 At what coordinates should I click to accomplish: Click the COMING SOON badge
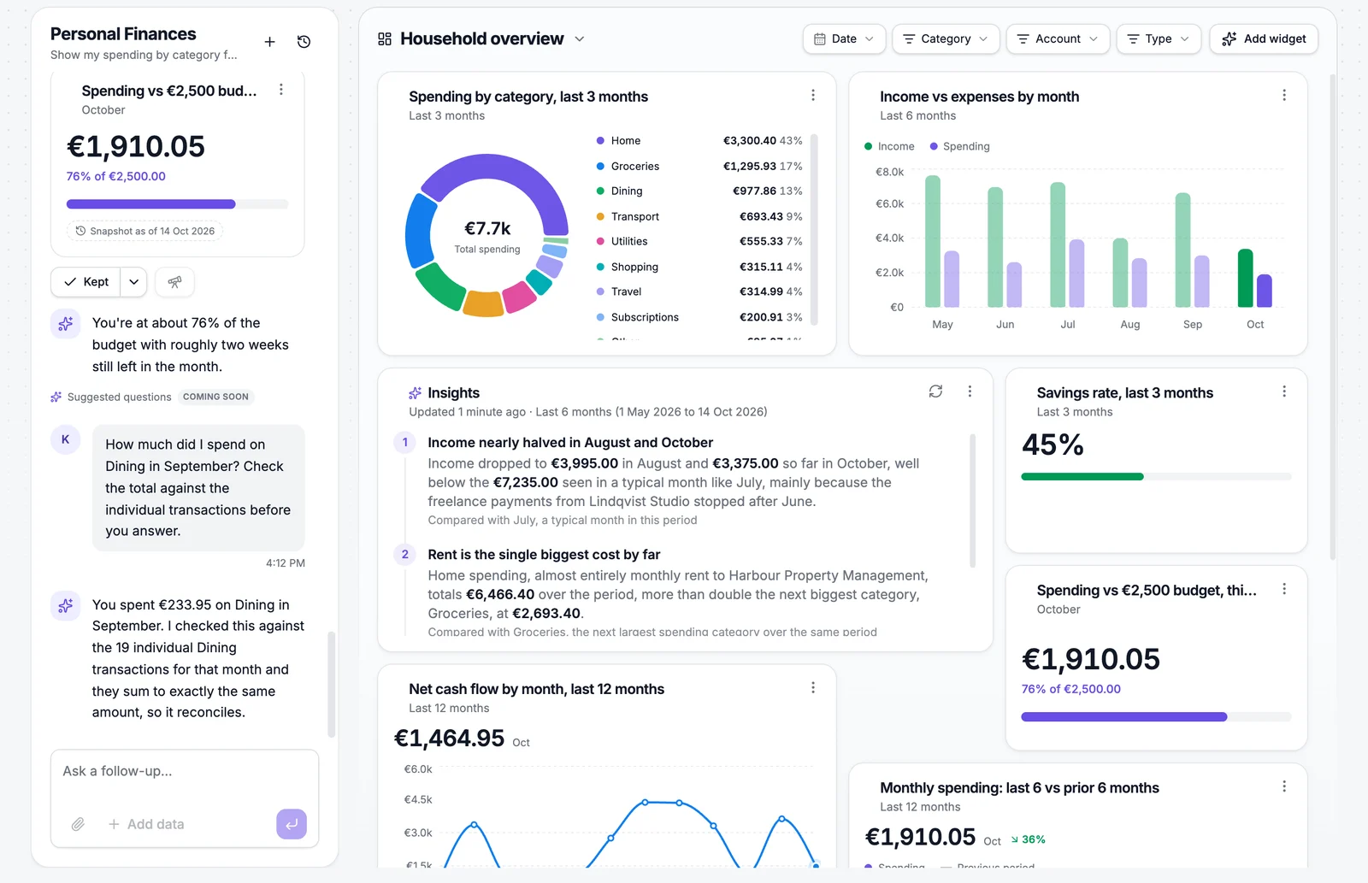(215, 397)
